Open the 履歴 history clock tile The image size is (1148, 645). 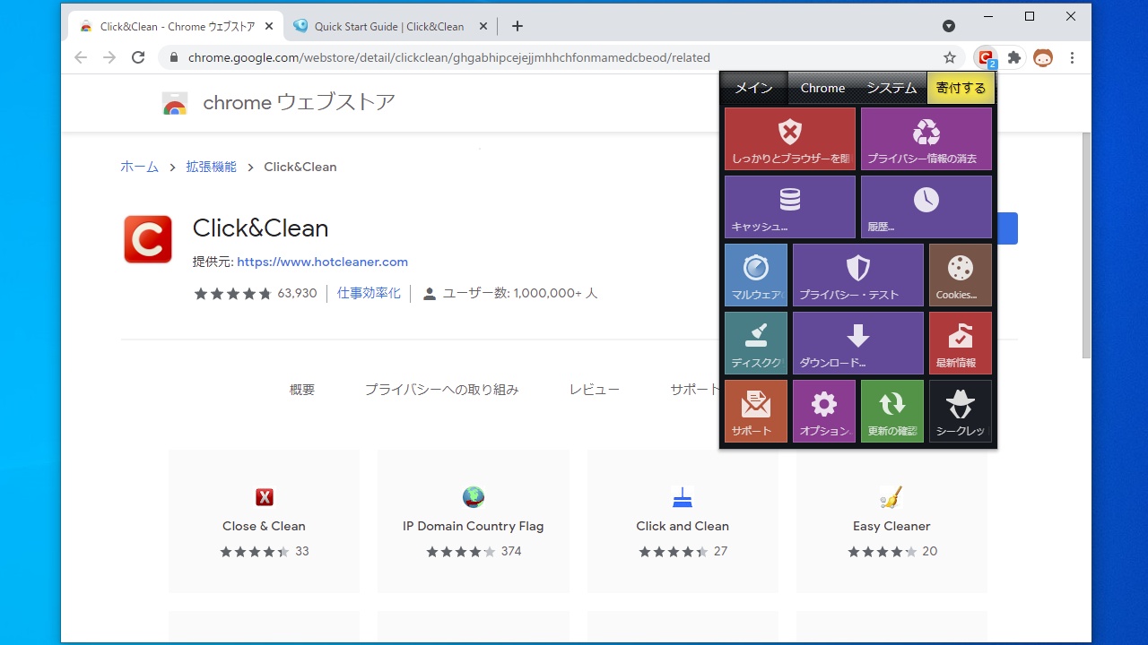click(x=926, y=207)
